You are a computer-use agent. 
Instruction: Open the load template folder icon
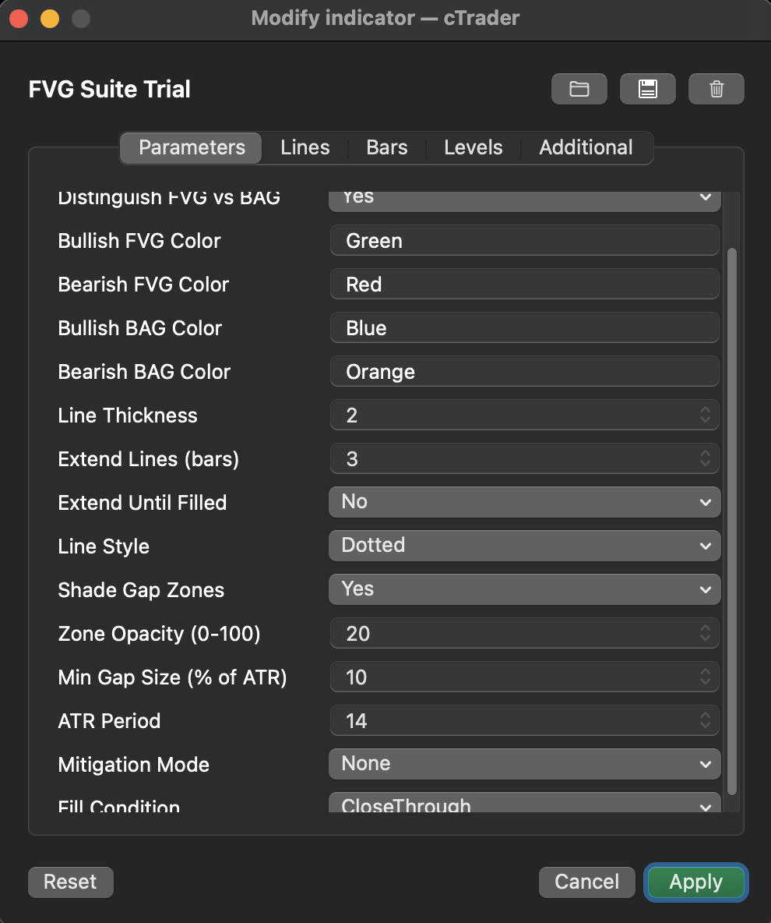point(579,89)
